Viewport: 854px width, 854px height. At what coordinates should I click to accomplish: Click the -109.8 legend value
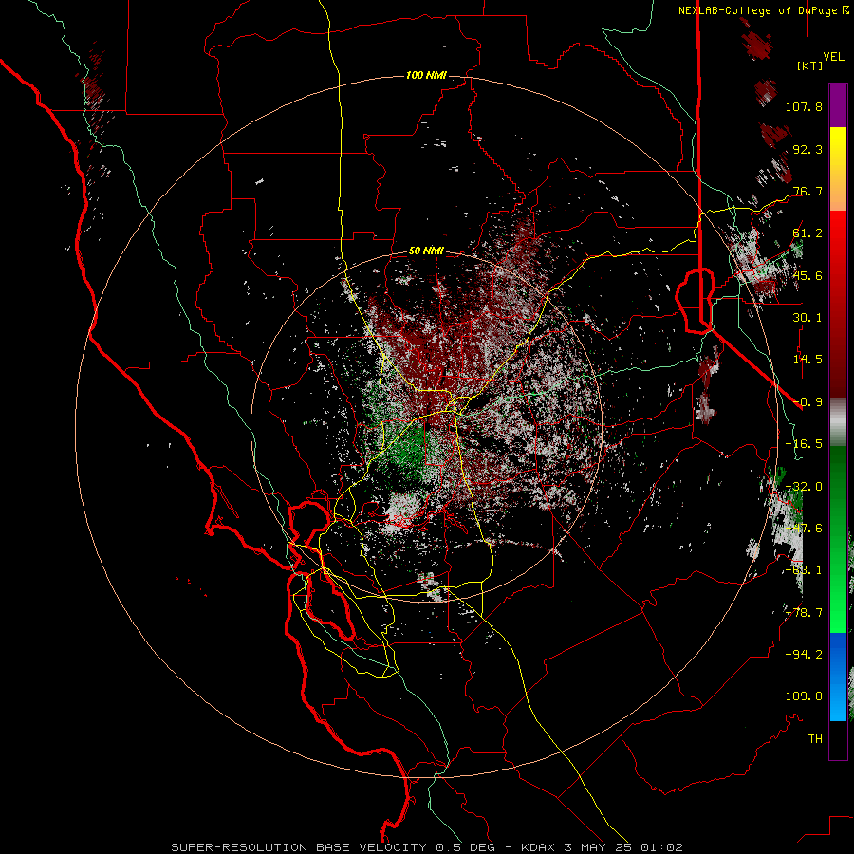[800, 696]
